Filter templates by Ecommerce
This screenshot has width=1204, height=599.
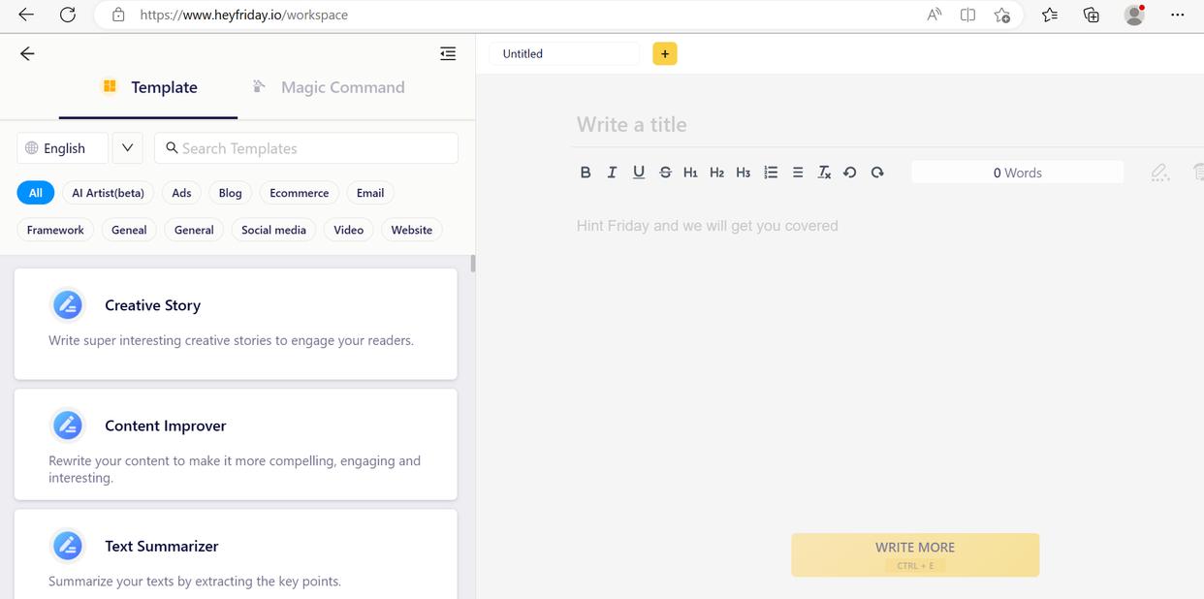tap(300, 193)
